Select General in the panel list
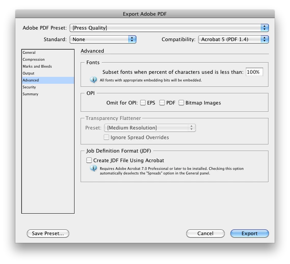 click(x=48, y=53)
